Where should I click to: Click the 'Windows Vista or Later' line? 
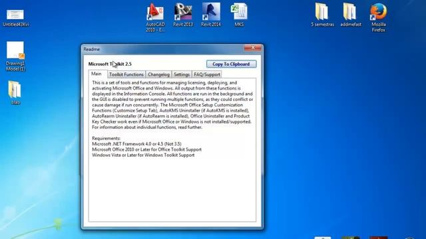pos(143,155)
